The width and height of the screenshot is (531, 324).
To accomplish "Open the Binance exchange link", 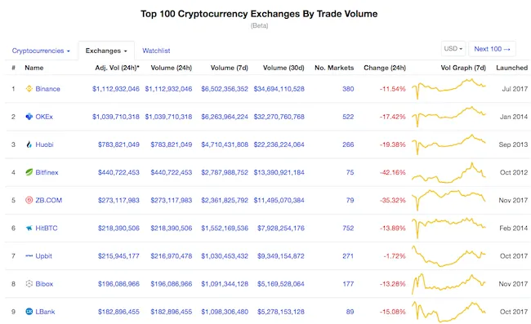I will tap(47, 89).
